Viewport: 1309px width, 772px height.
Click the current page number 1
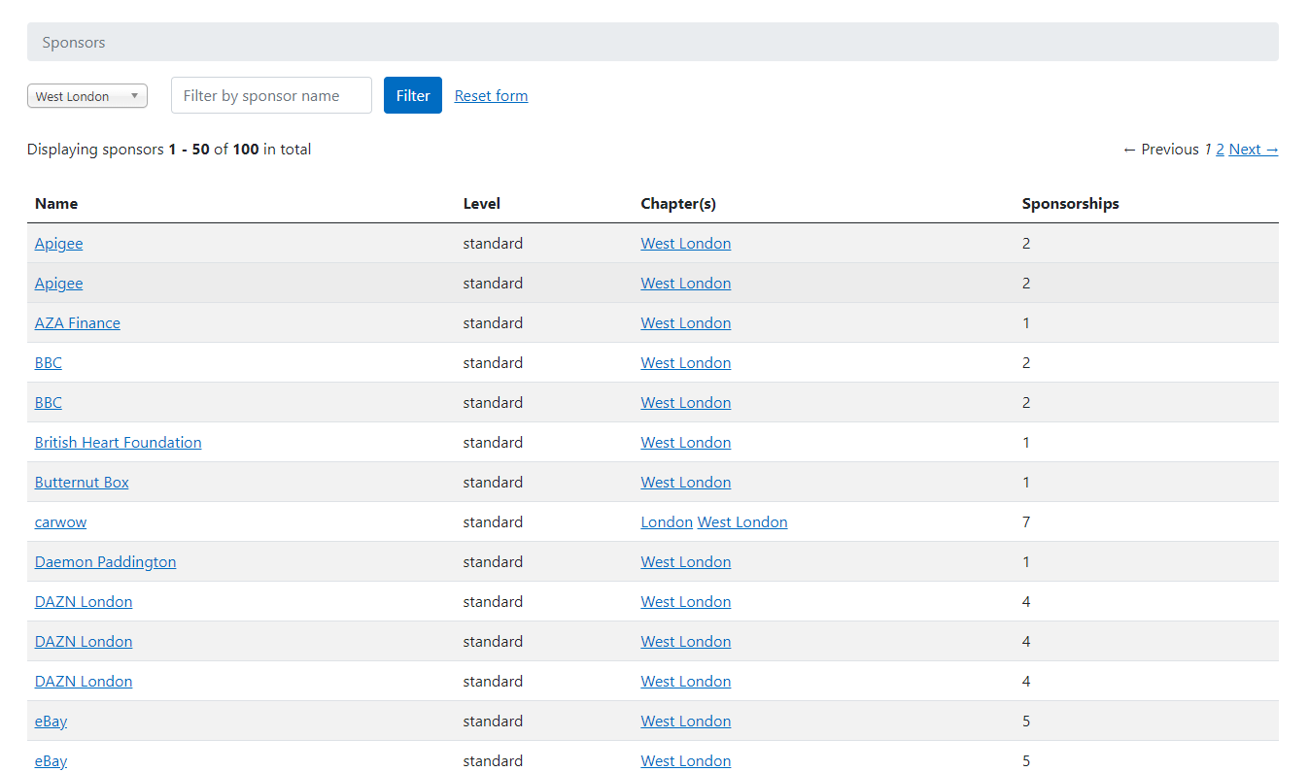(1208, 150)
